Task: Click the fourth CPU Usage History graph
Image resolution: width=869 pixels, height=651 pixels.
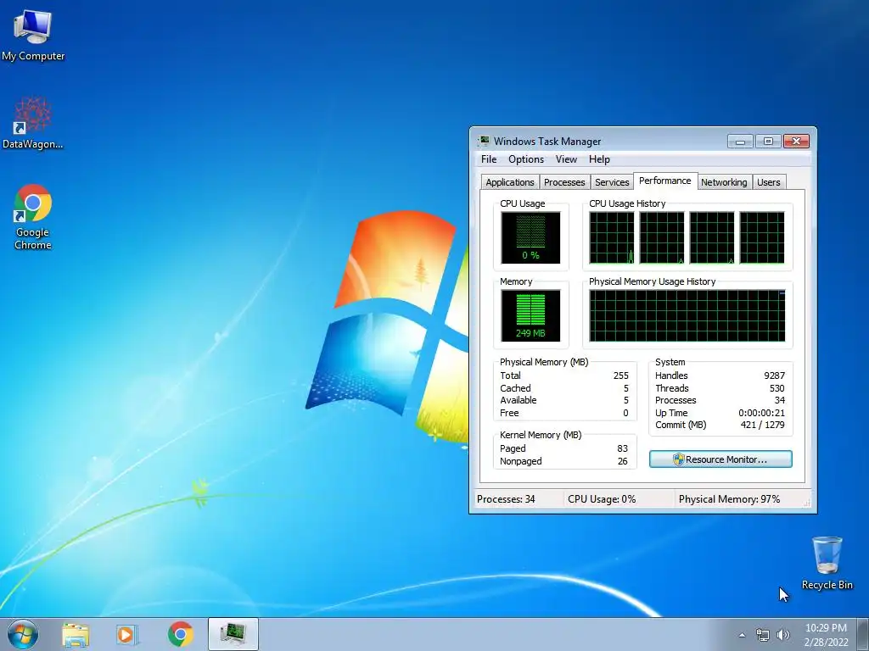Action: 762,237
